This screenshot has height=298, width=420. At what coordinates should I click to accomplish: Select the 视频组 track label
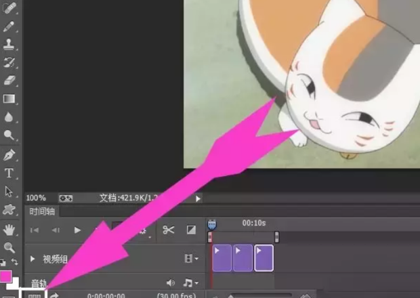click(x=55, y=259)
